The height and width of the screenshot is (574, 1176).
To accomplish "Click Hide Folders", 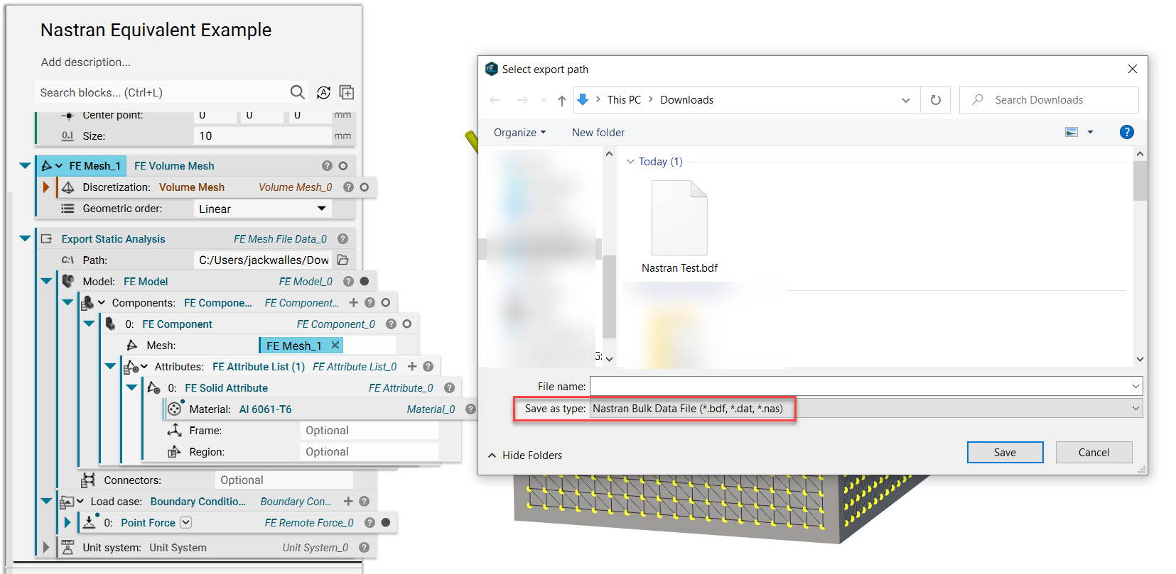I will coord(525,456).
